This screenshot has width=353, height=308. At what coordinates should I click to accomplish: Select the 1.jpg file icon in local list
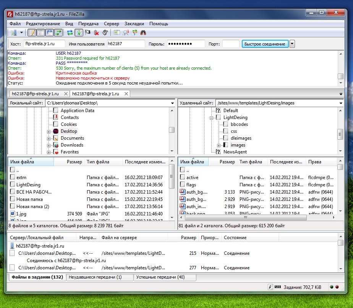coord(13,213)
